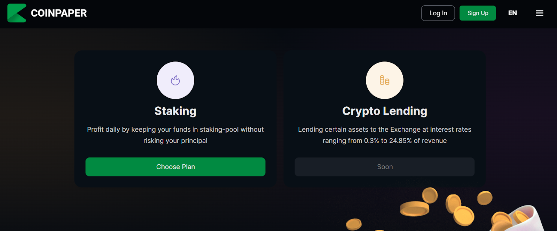557x231 pixels.
Task: Click the small gold coin farthest right of the cards
Action: pyautogui.click(x=485, y=198)
